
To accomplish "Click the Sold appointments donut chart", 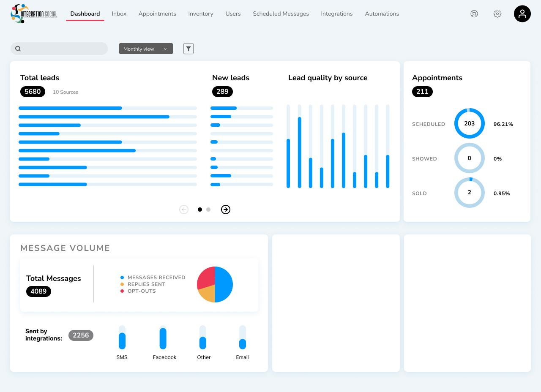I will pos(470,193).
